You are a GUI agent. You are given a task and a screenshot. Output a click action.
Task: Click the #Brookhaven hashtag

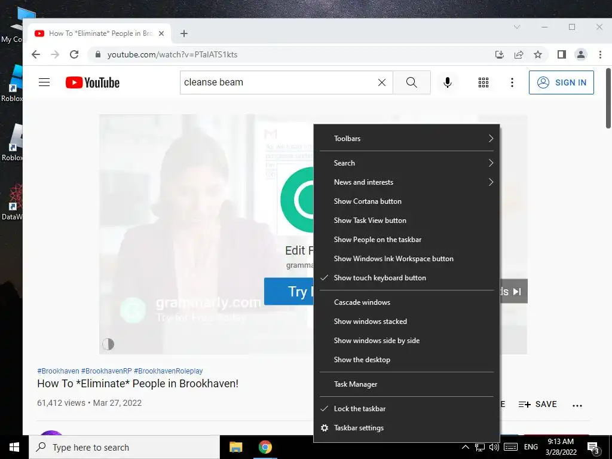tap(58, 371)
